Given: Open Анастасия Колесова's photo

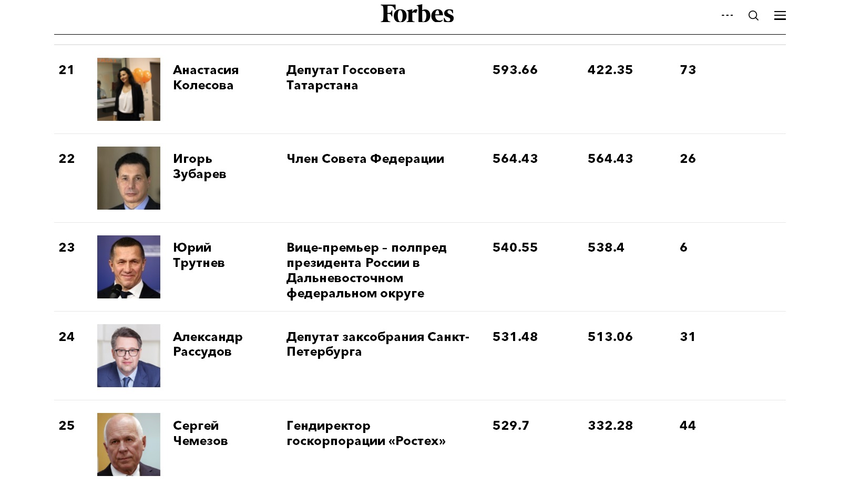Looking at the screenshot, I should click(x=129, y=89).
